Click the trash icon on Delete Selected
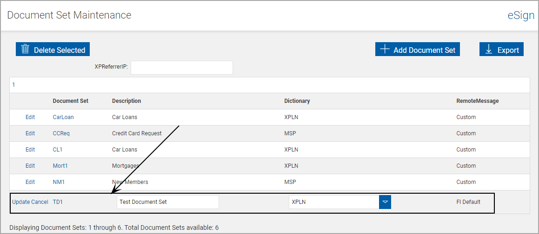Image resolution: width=539 pixels, height=234 pixels. [x=25, y=50]
